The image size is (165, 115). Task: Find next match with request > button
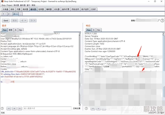pos(20,108)
